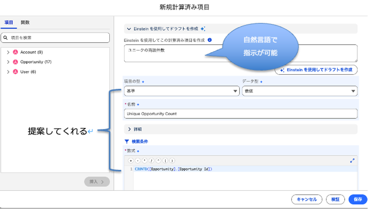Insert the minus operator
This screenshot has width=368, height=209.
click(x=138, y=160)
